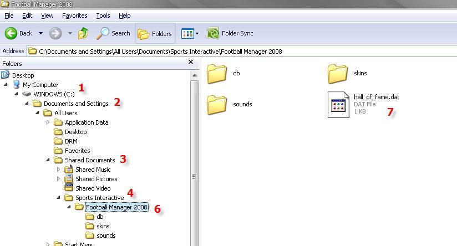Open the Back history dropdown arrow
Image resolution: width=457 pixels, height=246 pixels.
[41, 33]
